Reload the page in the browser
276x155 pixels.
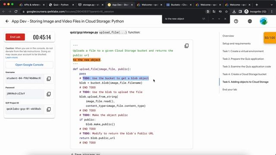click(16, 12)
